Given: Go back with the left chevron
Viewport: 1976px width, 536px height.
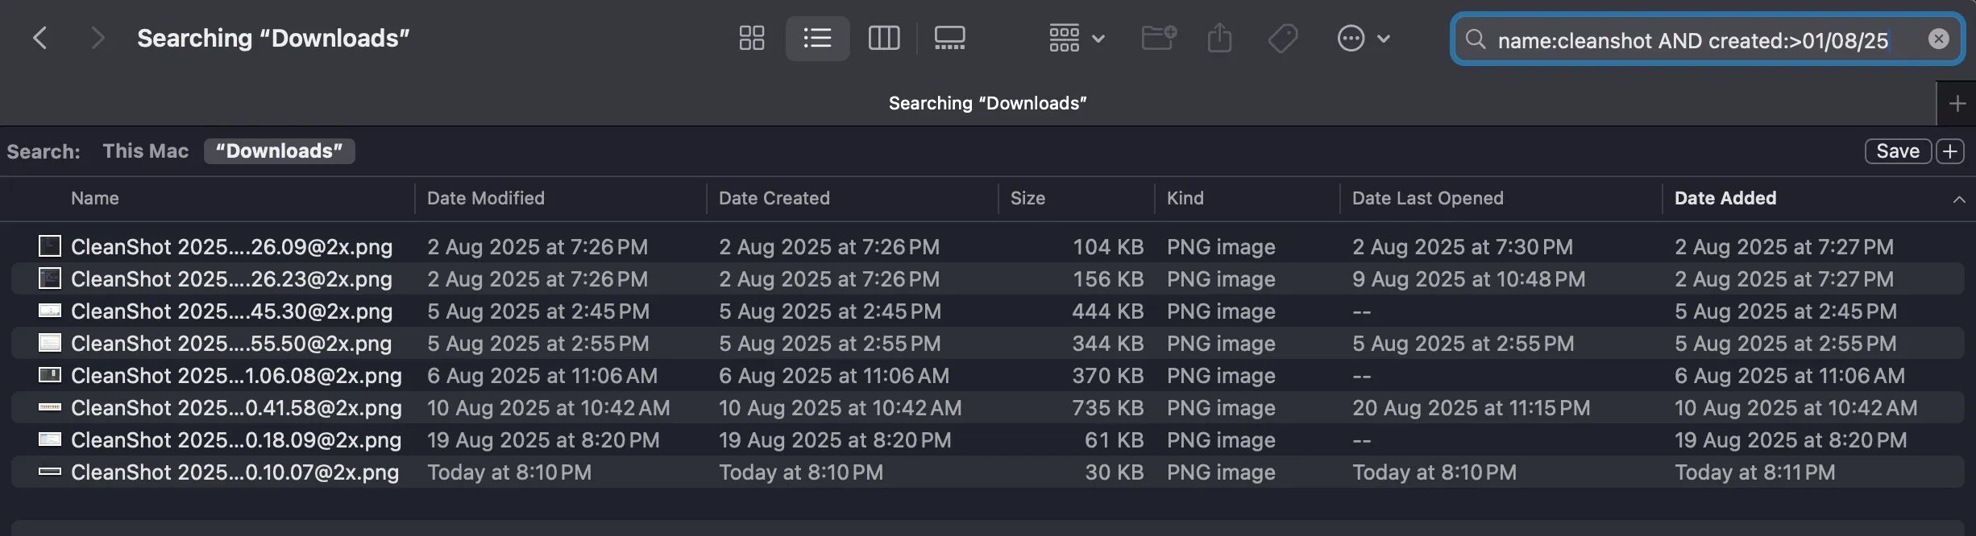Looking at the screenshot, I should (x=39, y=38).
